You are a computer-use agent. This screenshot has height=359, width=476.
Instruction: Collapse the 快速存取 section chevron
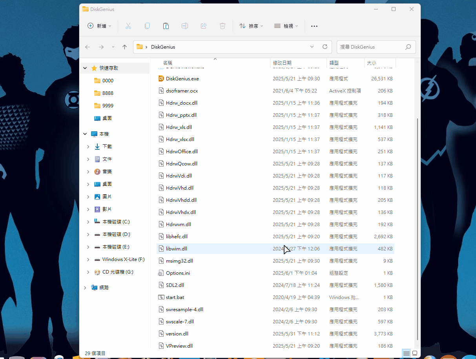pyautogui.click(x=85, y=68)
